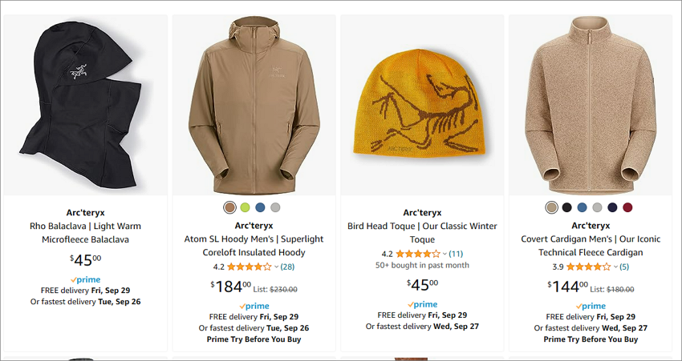Choose the blue swatch under Atom SL Hoody
The height and width of the screenshot is (361, 682).
click(260, 207)
